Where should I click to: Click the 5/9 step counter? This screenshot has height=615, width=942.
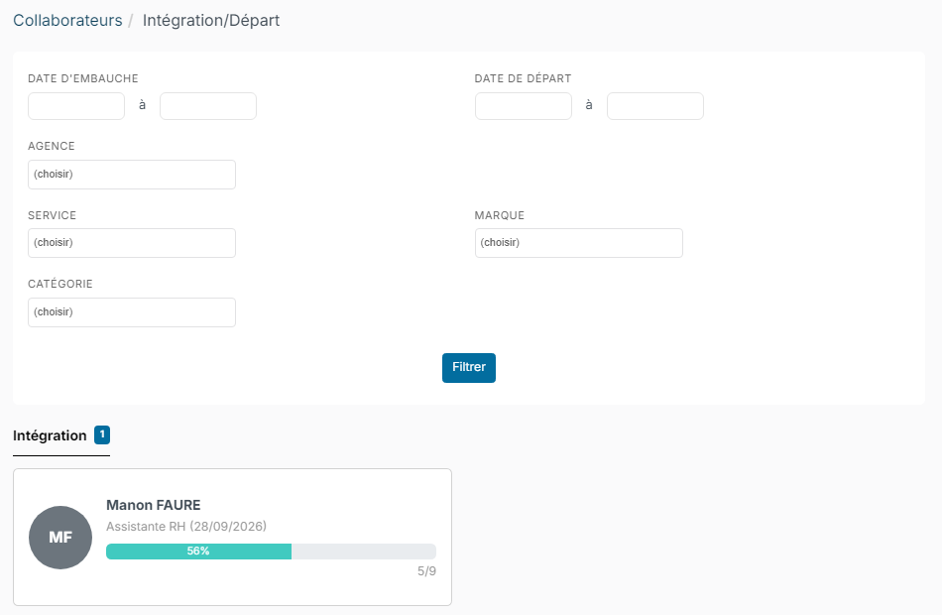[x=426, y=571]
